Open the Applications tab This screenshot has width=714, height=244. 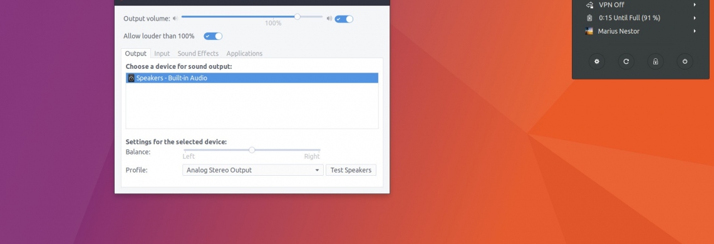(x=244, y=53)
